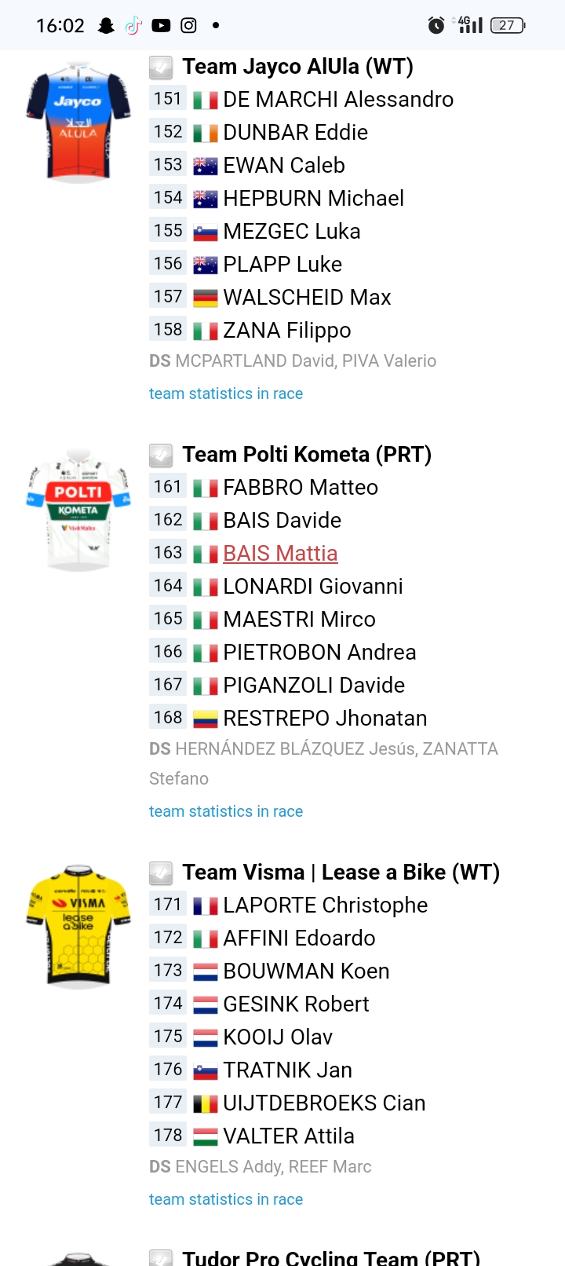The image size is (565, 1266).
Task: Tap the Team Jayco AlUla jersey image
Action: click(78, 123)
